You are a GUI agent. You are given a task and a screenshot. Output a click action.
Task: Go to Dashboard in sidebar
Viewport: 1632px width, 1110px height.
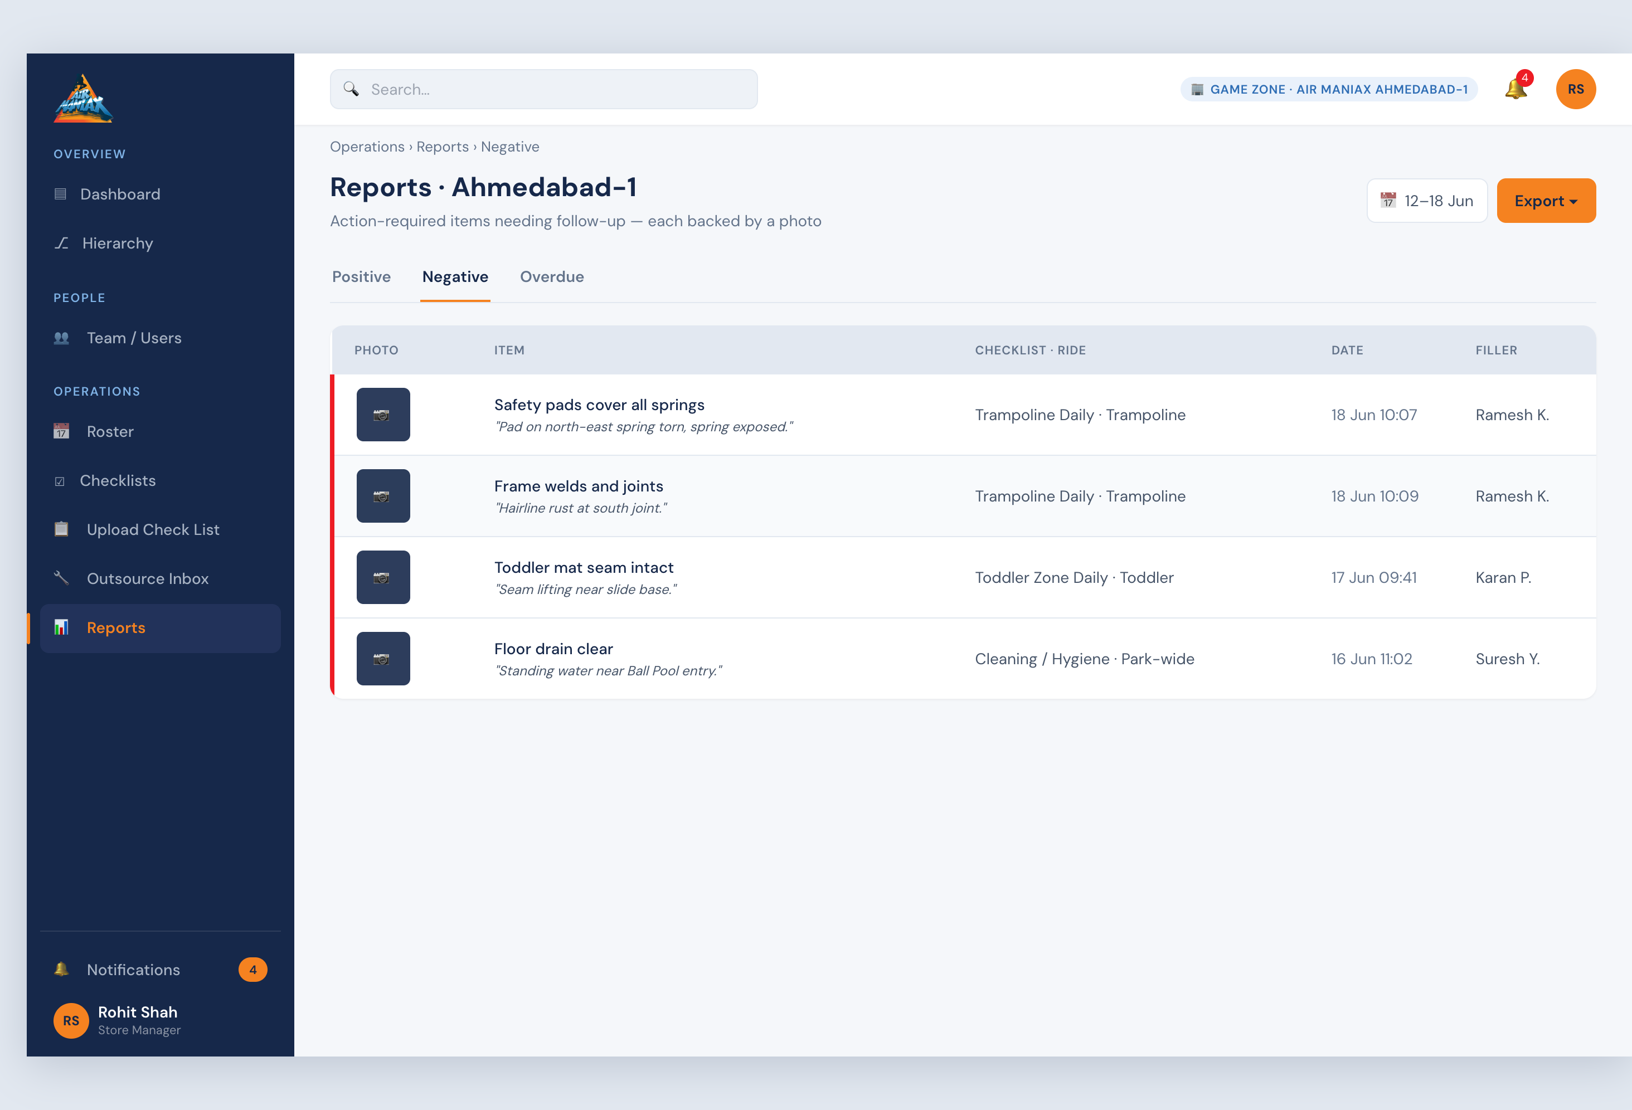tap(160, 194)
